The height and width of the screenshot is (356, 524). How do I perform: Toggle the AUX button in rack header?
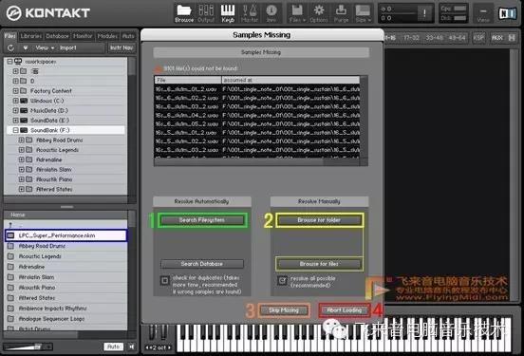pyautogui.click(x=496, y=37)
